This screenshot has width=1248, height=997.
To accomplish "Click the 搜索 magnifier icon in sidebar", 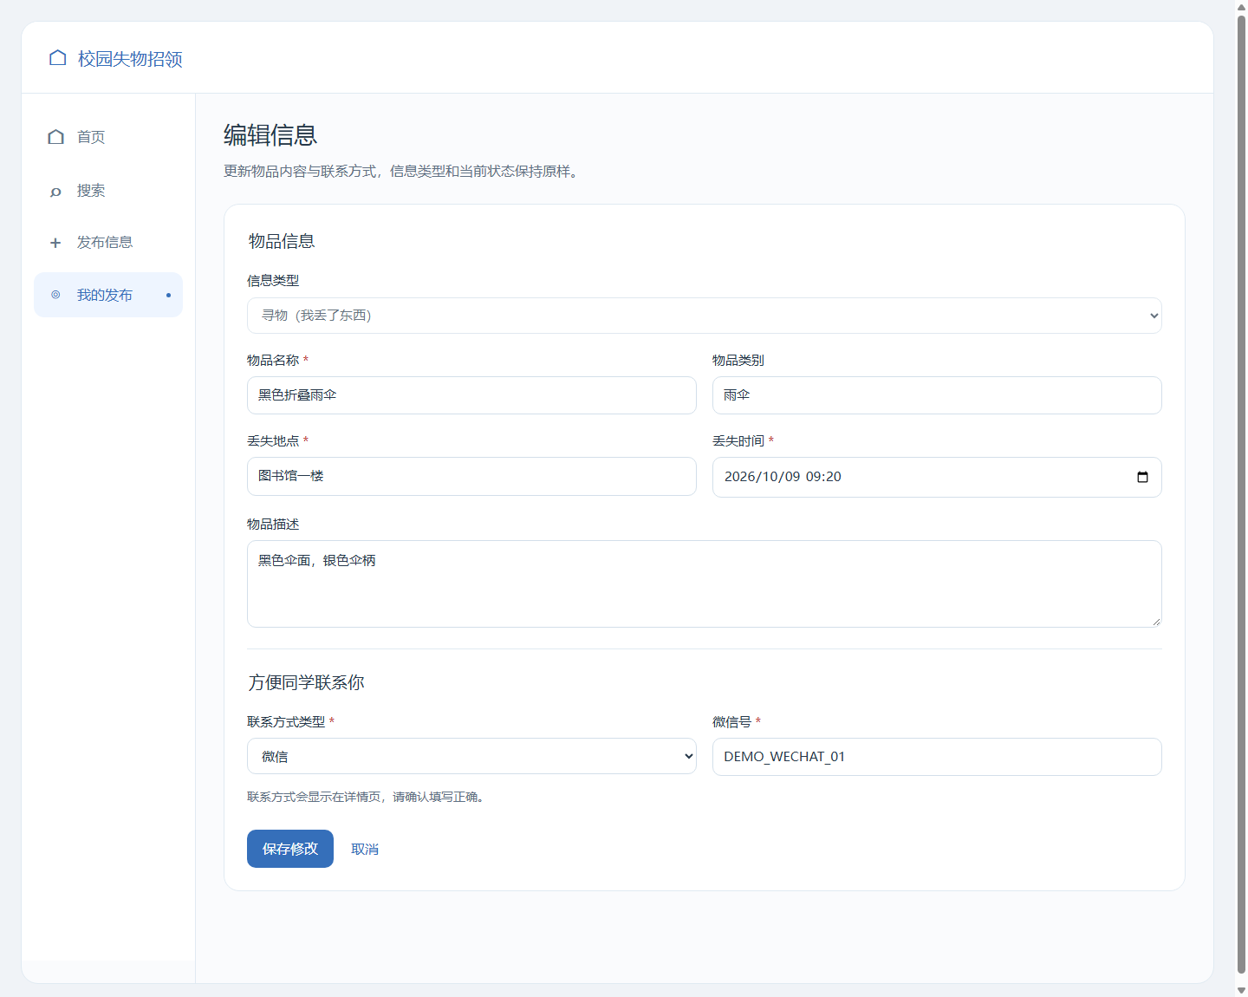I will click(55, 192).
